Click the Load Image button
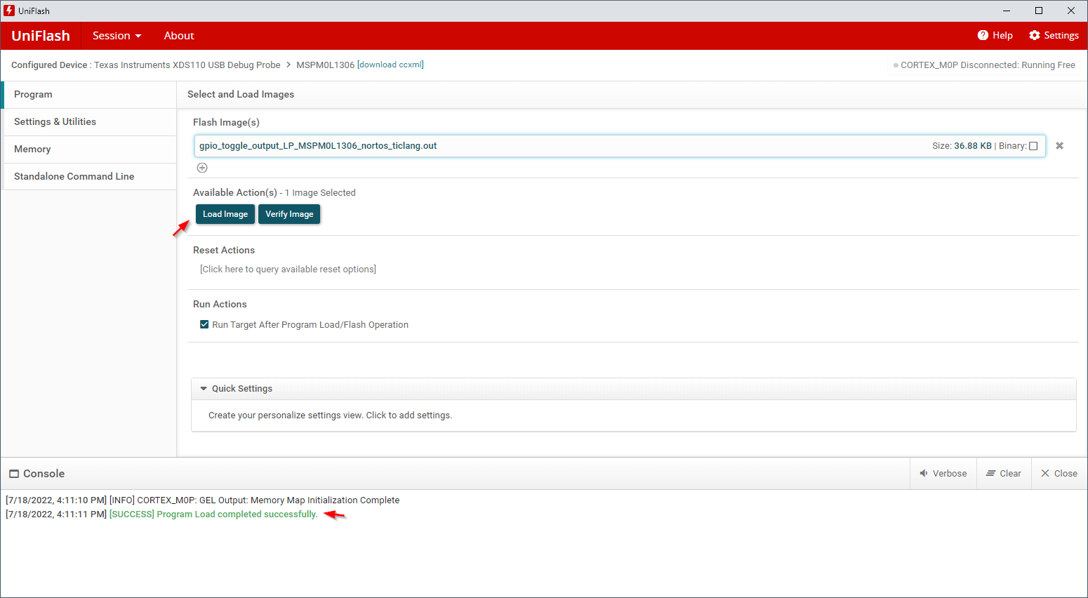 225,214
